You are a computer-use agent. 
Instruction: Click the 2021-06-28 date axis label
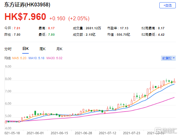point(83,133)
